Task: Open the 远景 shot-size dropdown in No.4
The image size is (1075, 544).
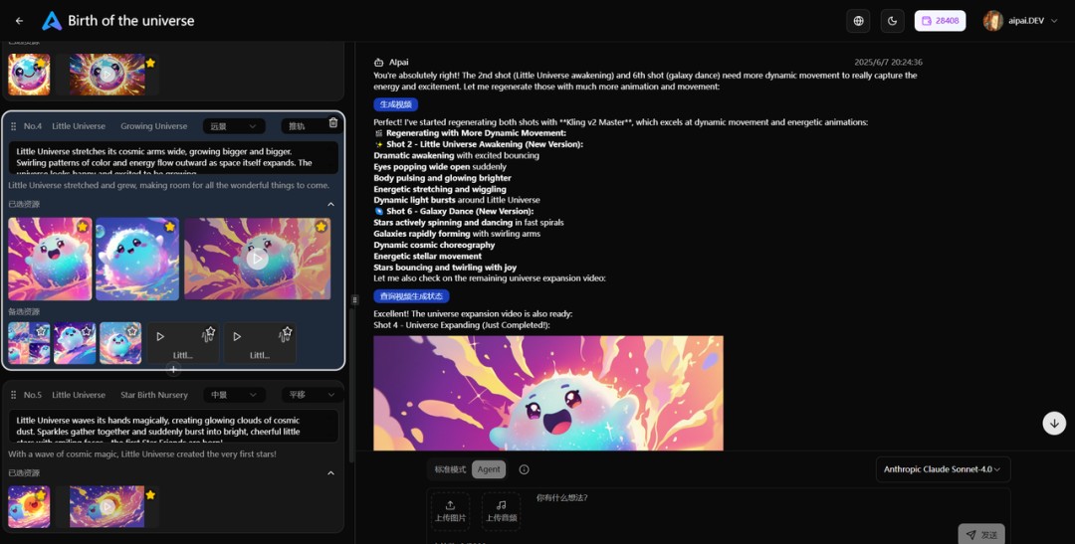Action: tap(234, 126)
